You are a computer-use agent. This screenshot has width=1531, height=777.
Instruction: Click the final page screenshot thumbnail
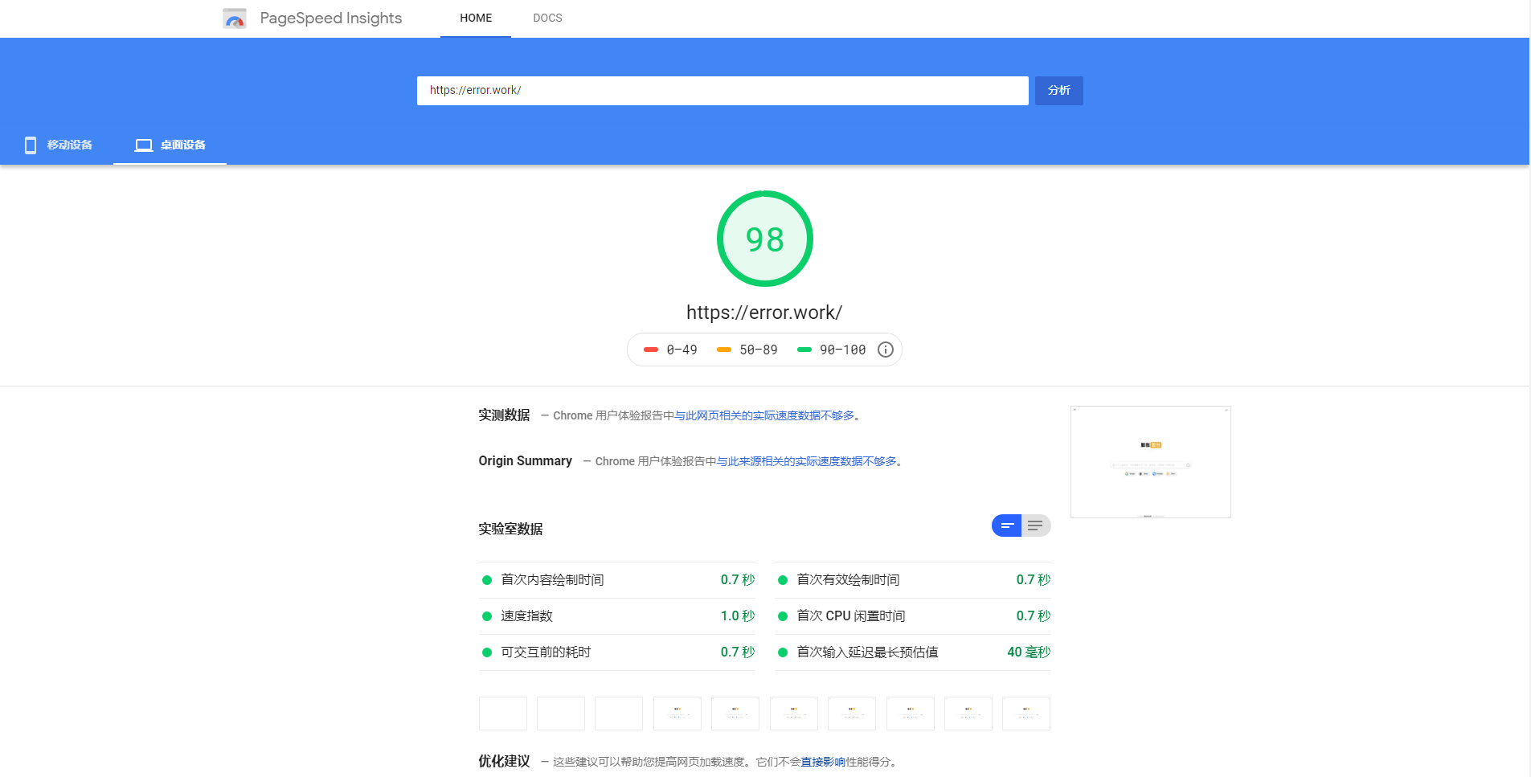pos(1150,462)
